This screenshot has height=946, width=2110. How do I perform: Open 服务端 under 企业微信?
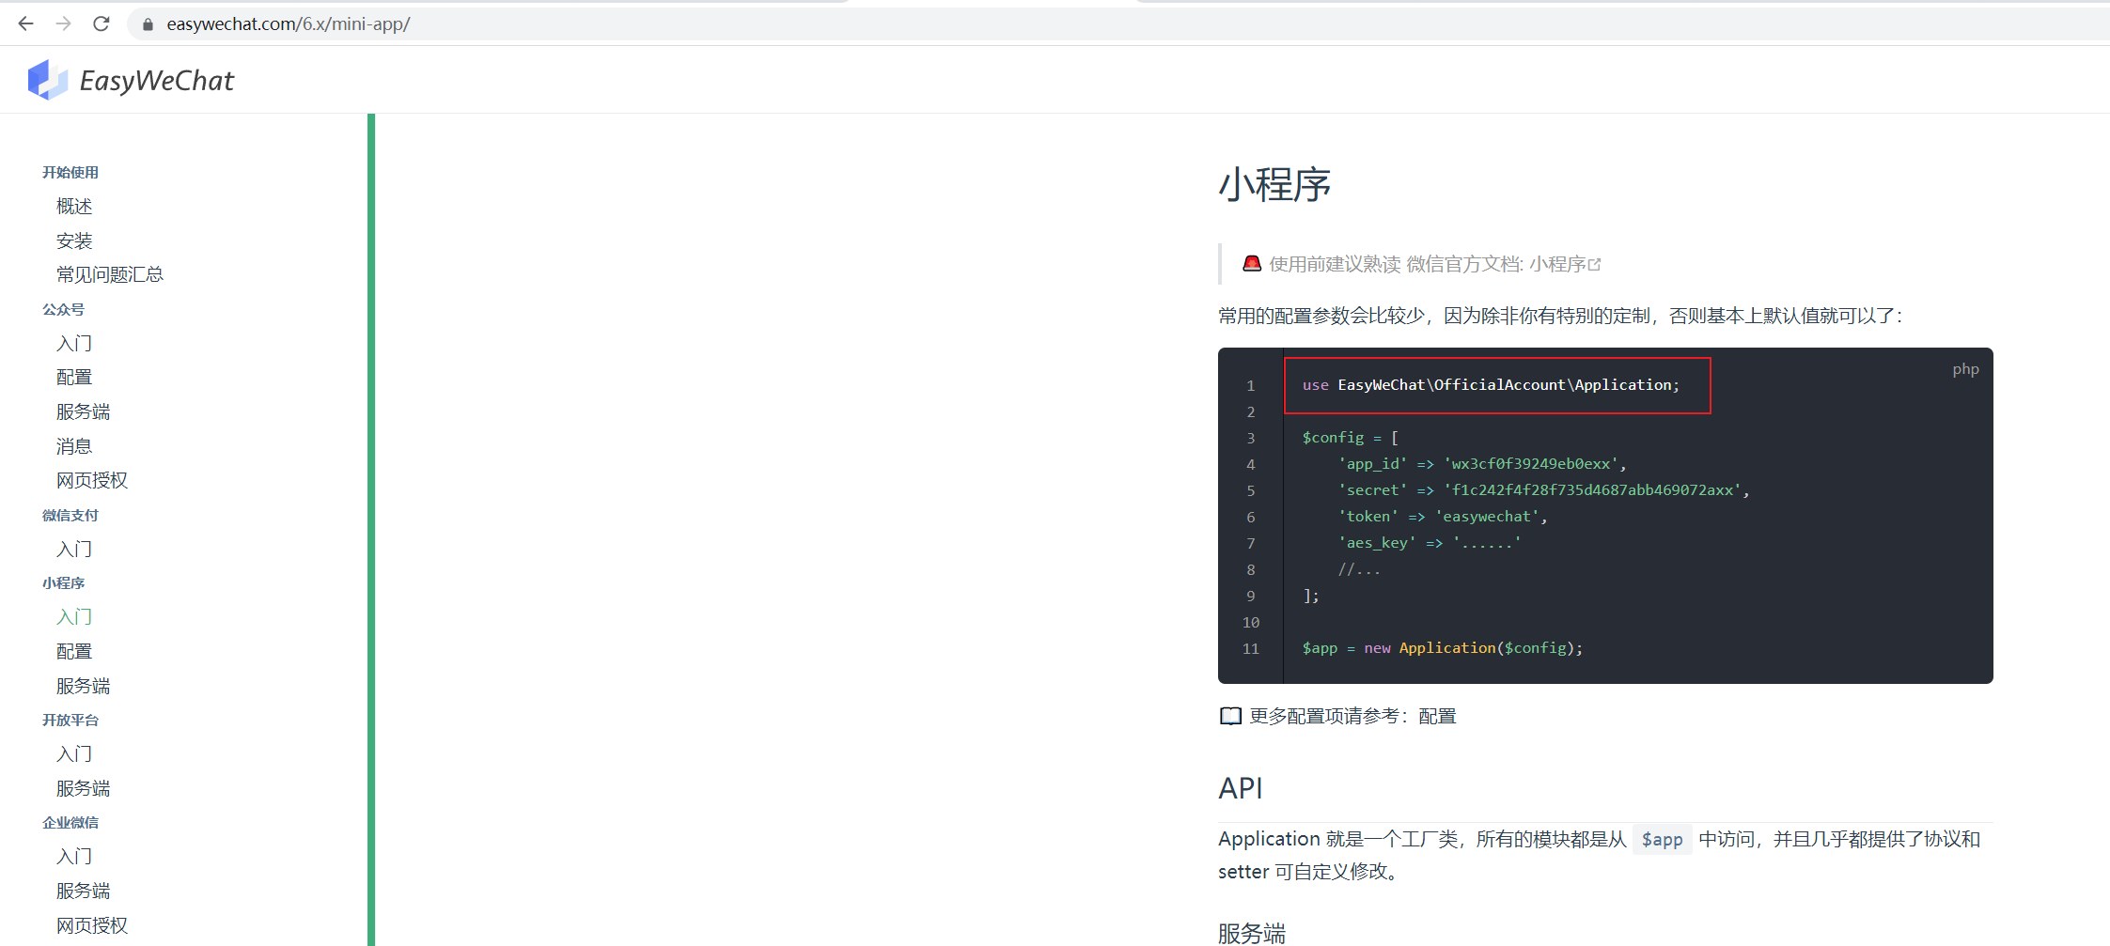(x=83, y=890)
